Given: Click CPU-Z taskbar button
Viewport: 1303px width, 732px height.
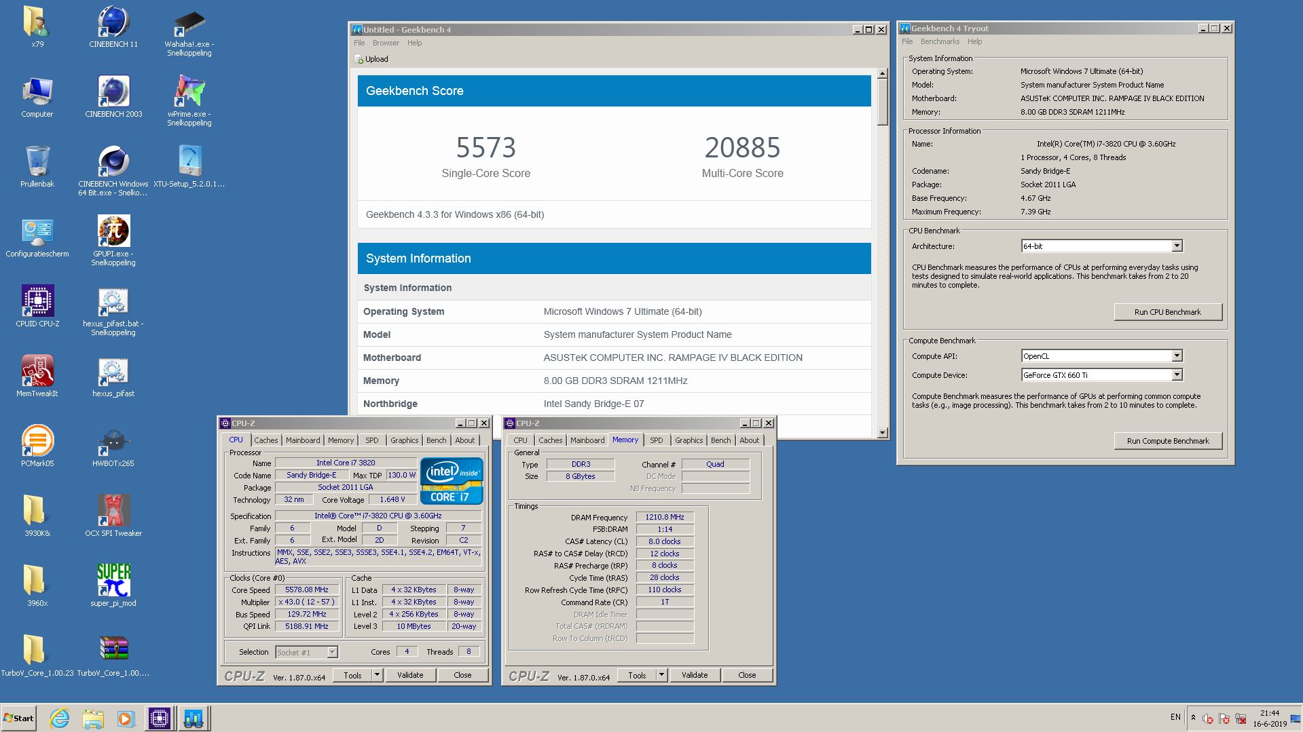Looking at the screenshot, I should coord(160,718).
